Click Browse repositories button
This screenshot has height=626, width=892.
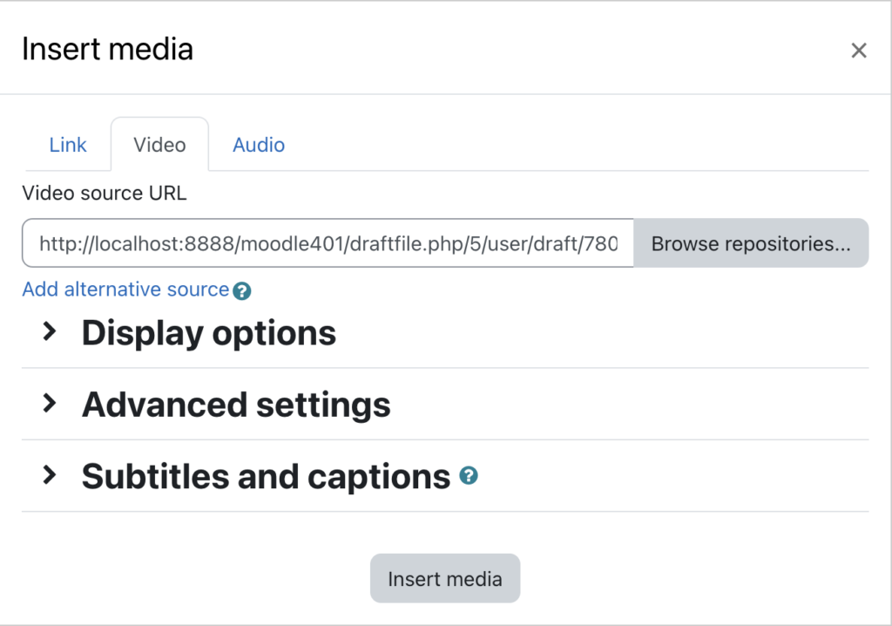[751, 243]
